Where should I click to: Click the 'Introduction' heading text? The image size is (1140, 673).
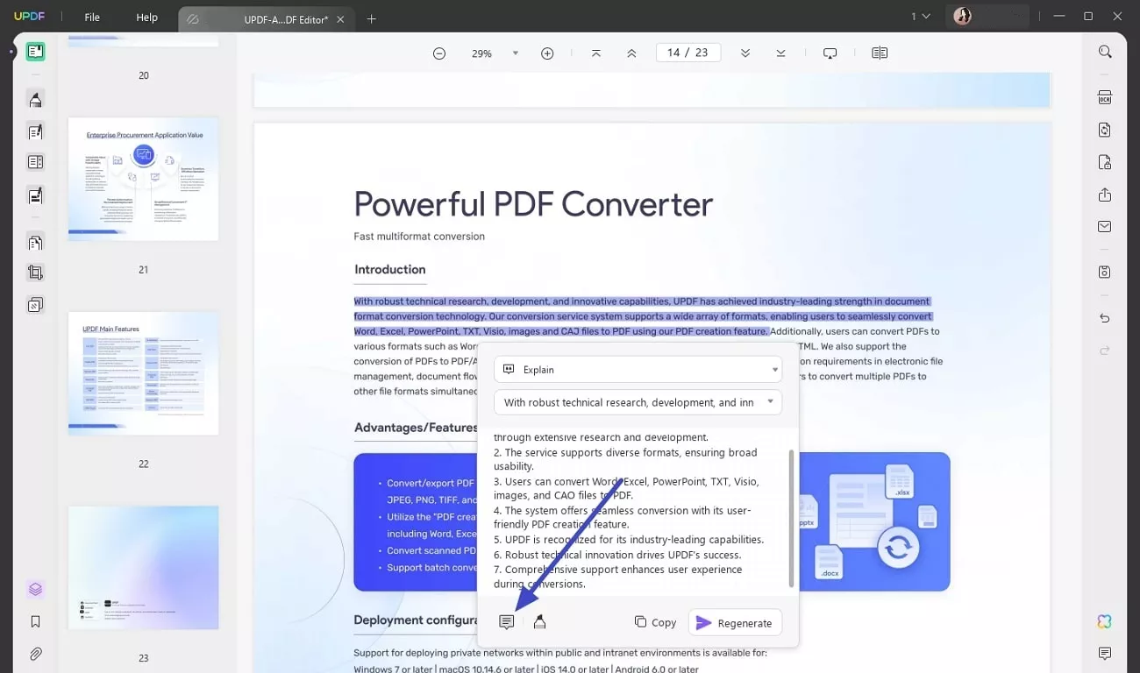tap(390, 270)
